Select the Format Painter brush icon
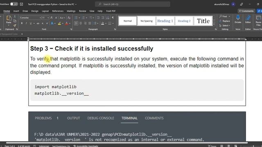Screen dimensions: 262x147 [x=15, y=25]
